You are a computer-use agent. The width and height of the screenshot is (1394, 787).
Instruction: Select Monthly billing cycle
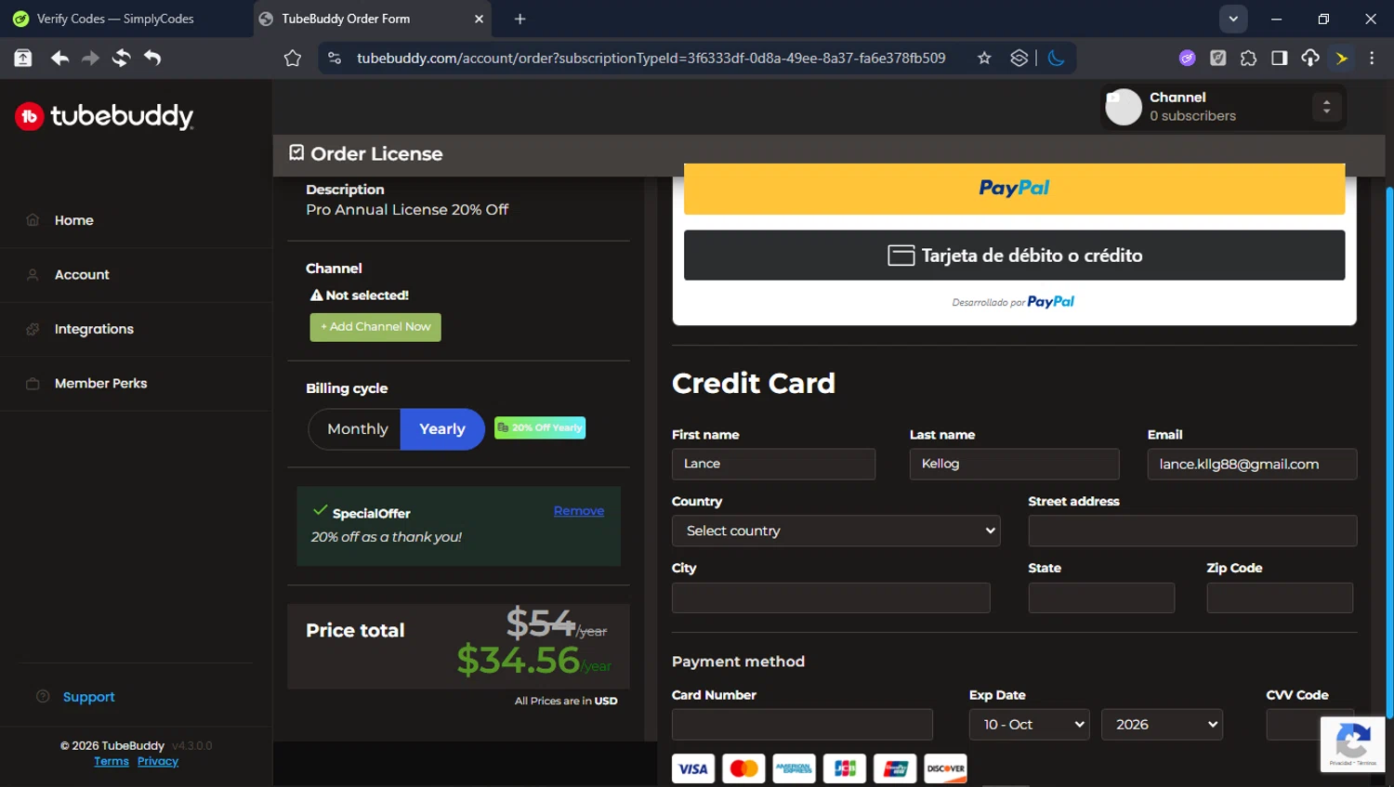click(x=357, y=429)
